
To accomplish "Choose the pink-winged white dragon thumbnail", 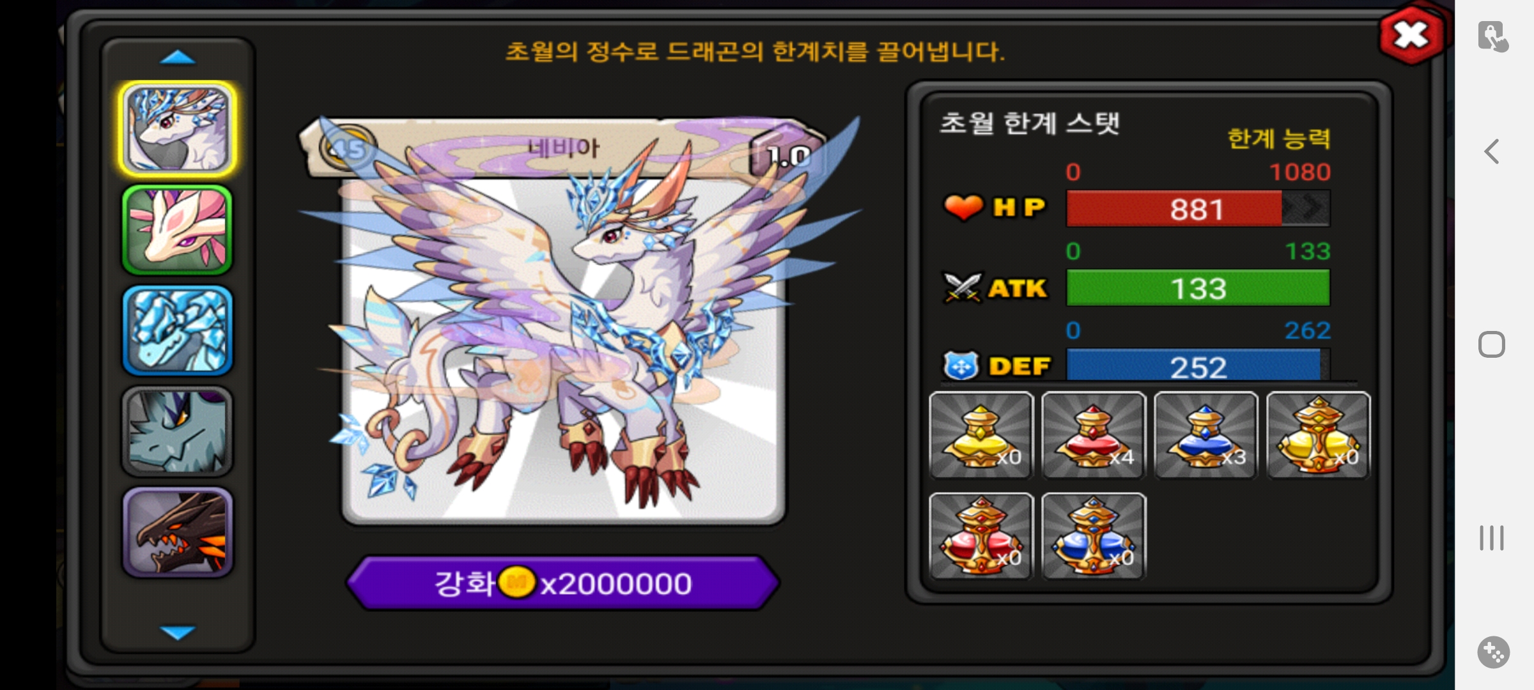I will pos(178,230).
